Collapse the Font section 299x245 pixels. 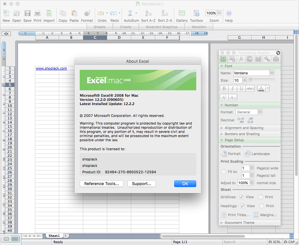click(x=222, y=66)
